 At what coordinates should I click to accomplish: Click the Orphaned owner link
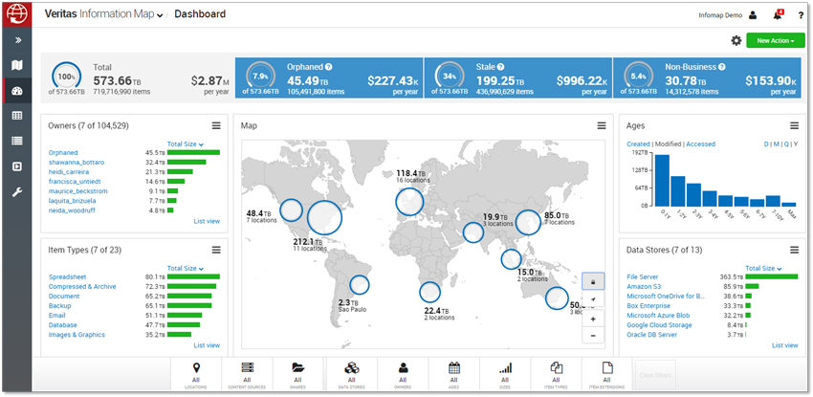(63, 153)
